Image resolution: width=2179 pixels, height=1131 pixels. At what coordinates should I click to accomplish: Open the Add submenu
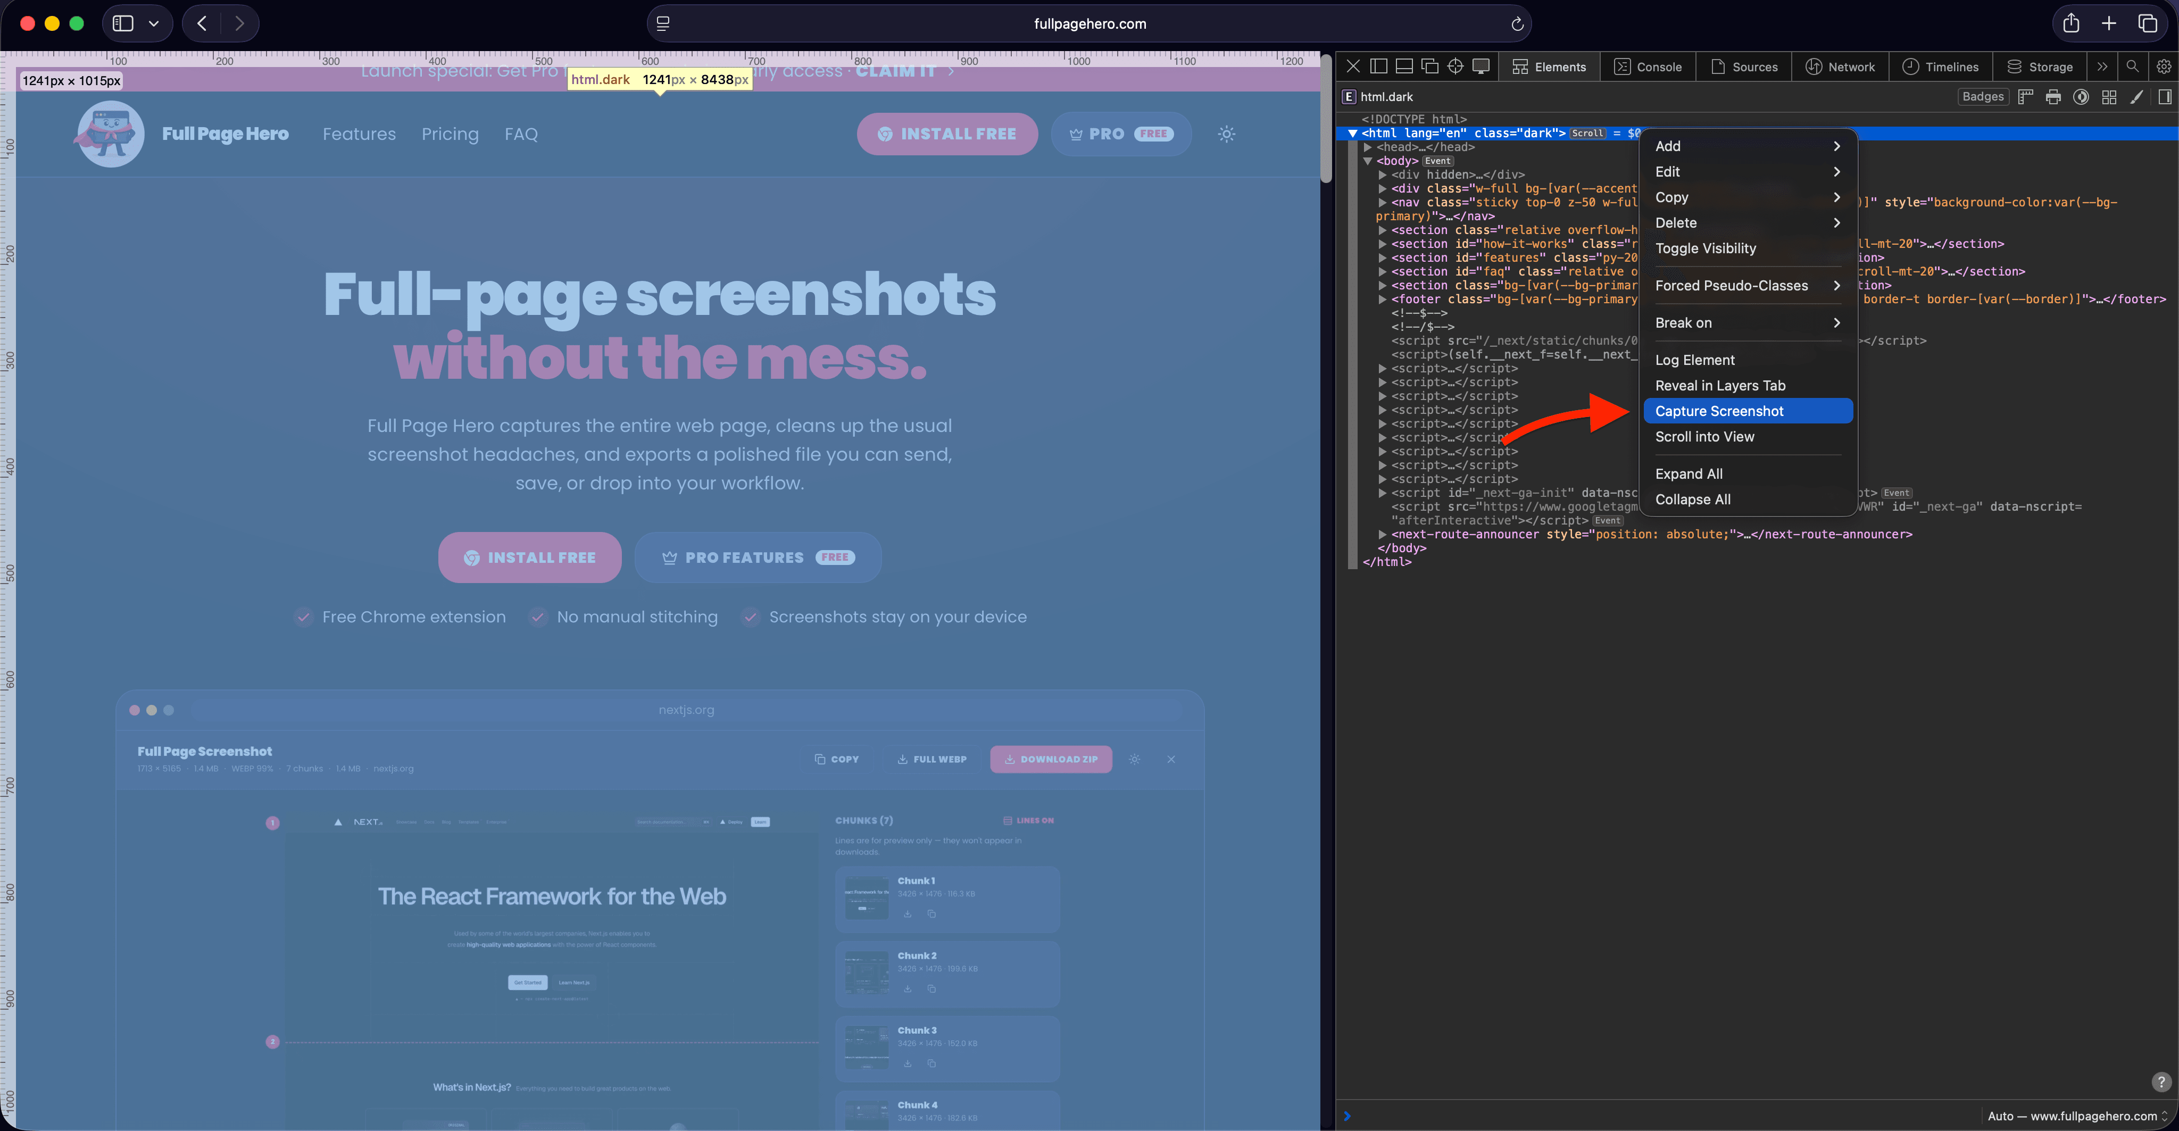[1748, 146]
